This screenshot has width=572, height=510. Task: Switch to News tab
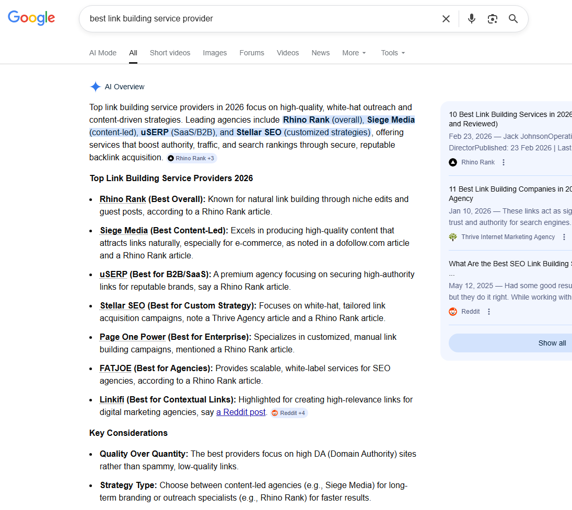(x=321, y=53)
